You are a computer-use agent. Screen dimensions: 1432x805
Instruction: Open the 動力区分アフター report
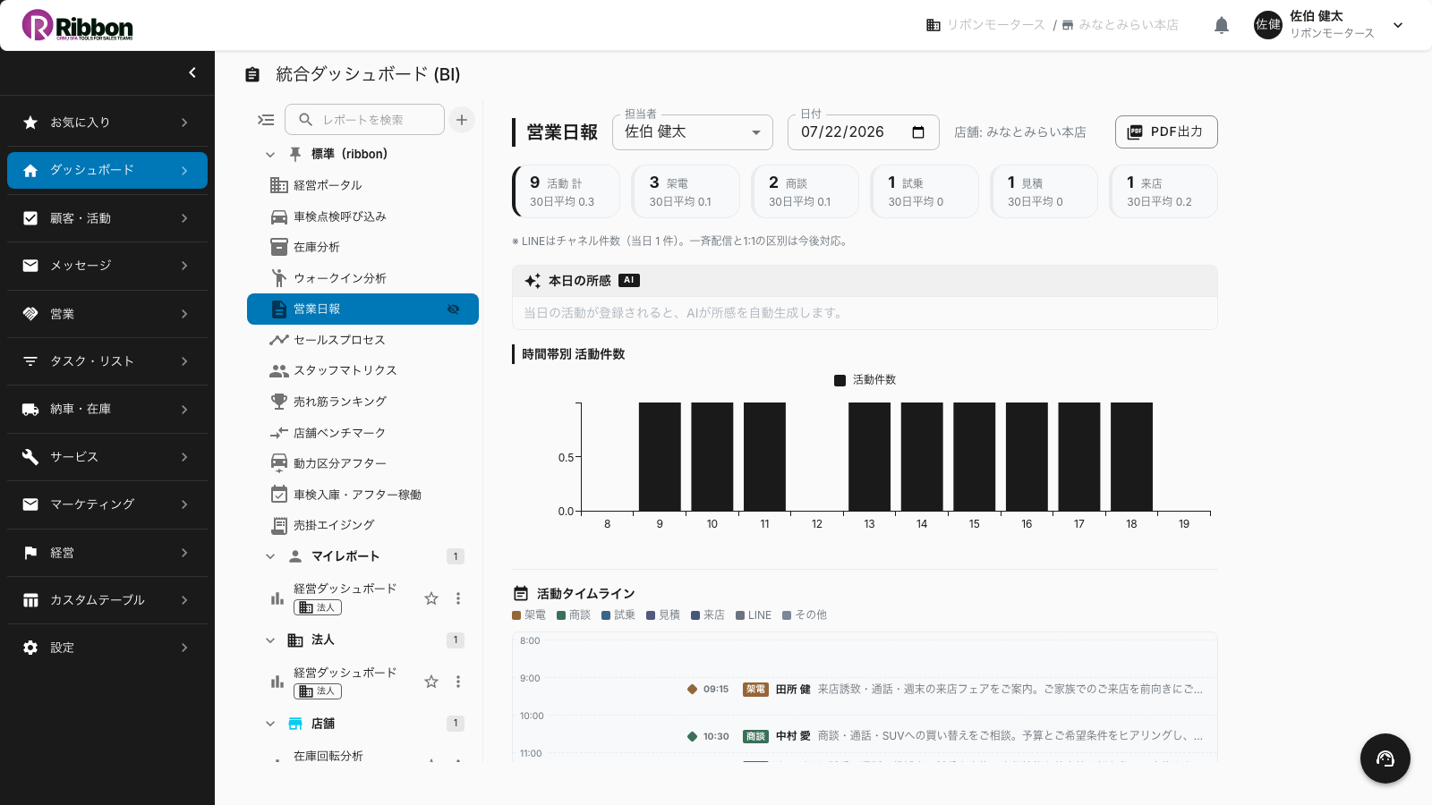[362, 463]
